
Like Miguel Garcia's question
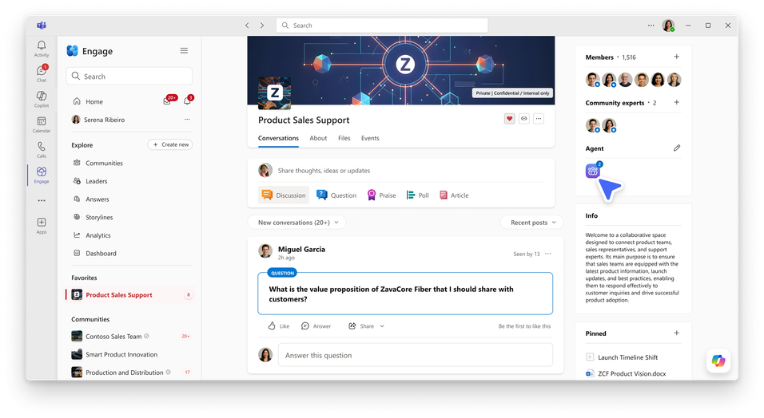click(279, 326)
